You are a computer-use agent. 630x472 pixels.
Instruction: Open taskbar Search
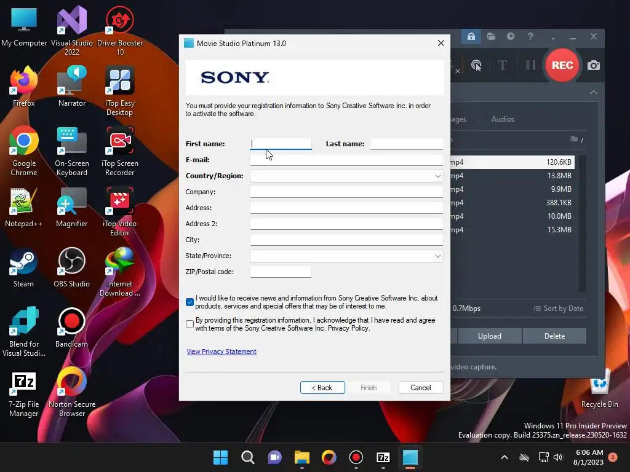click(247, 457)
